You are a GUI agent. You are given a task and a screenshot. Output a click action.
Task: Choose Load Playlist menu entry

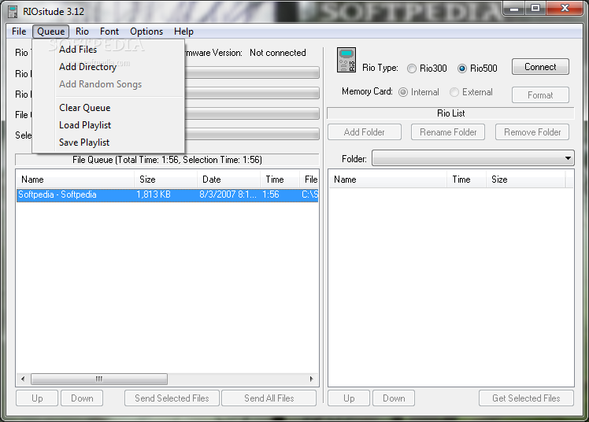point(108,125)
